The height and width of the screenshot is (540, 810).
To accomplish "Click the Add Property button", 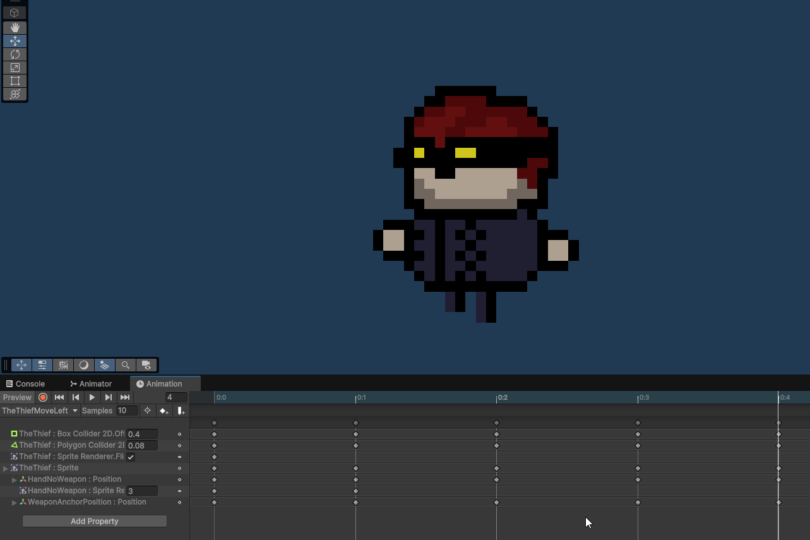I will tap(94, 520).
